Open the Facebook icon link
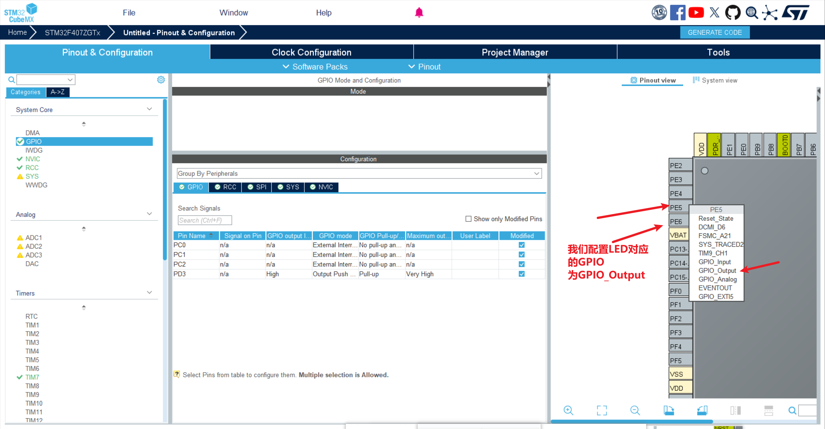The width and height of the screenshot is (825, 429). [677, 13]
